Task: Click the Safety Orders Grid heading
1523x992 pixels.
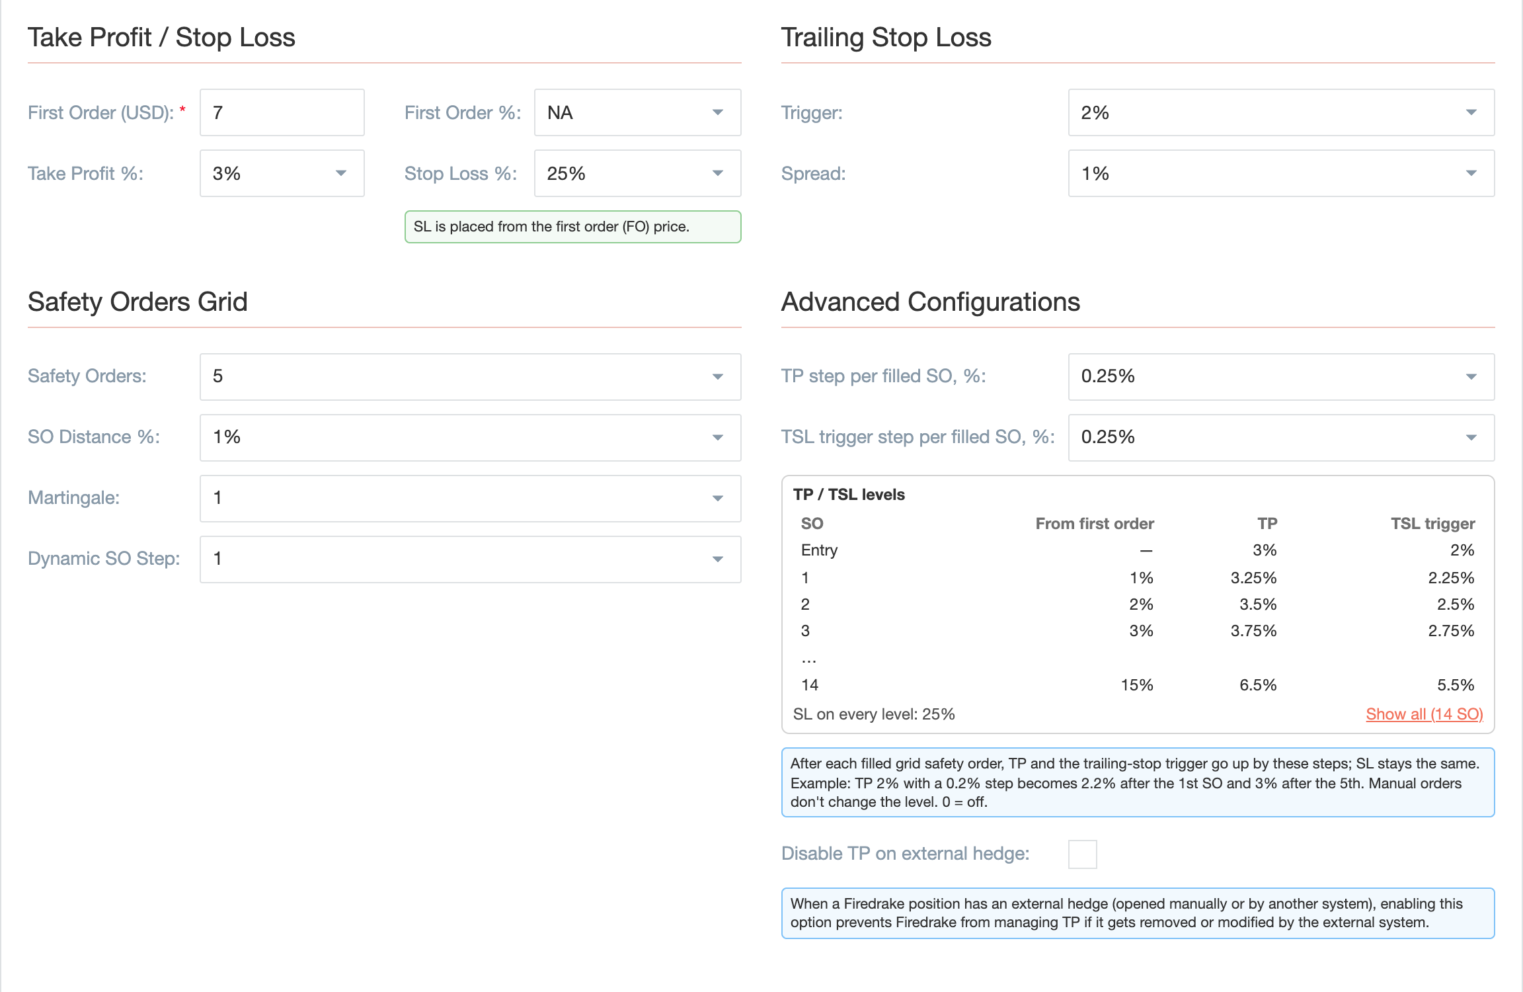Action: point(137,302)
